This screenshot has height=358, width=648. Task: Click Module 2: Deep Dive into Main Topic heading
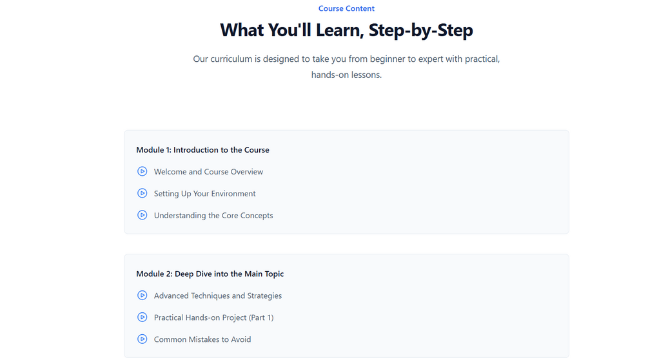click(210, 274)
